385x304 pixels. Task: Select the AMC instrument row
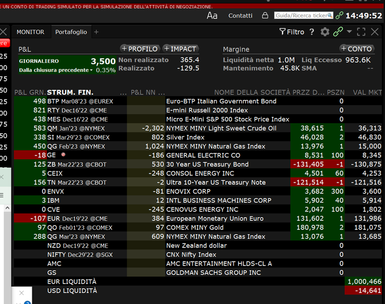pyautogui.click(x=198, y=263)
